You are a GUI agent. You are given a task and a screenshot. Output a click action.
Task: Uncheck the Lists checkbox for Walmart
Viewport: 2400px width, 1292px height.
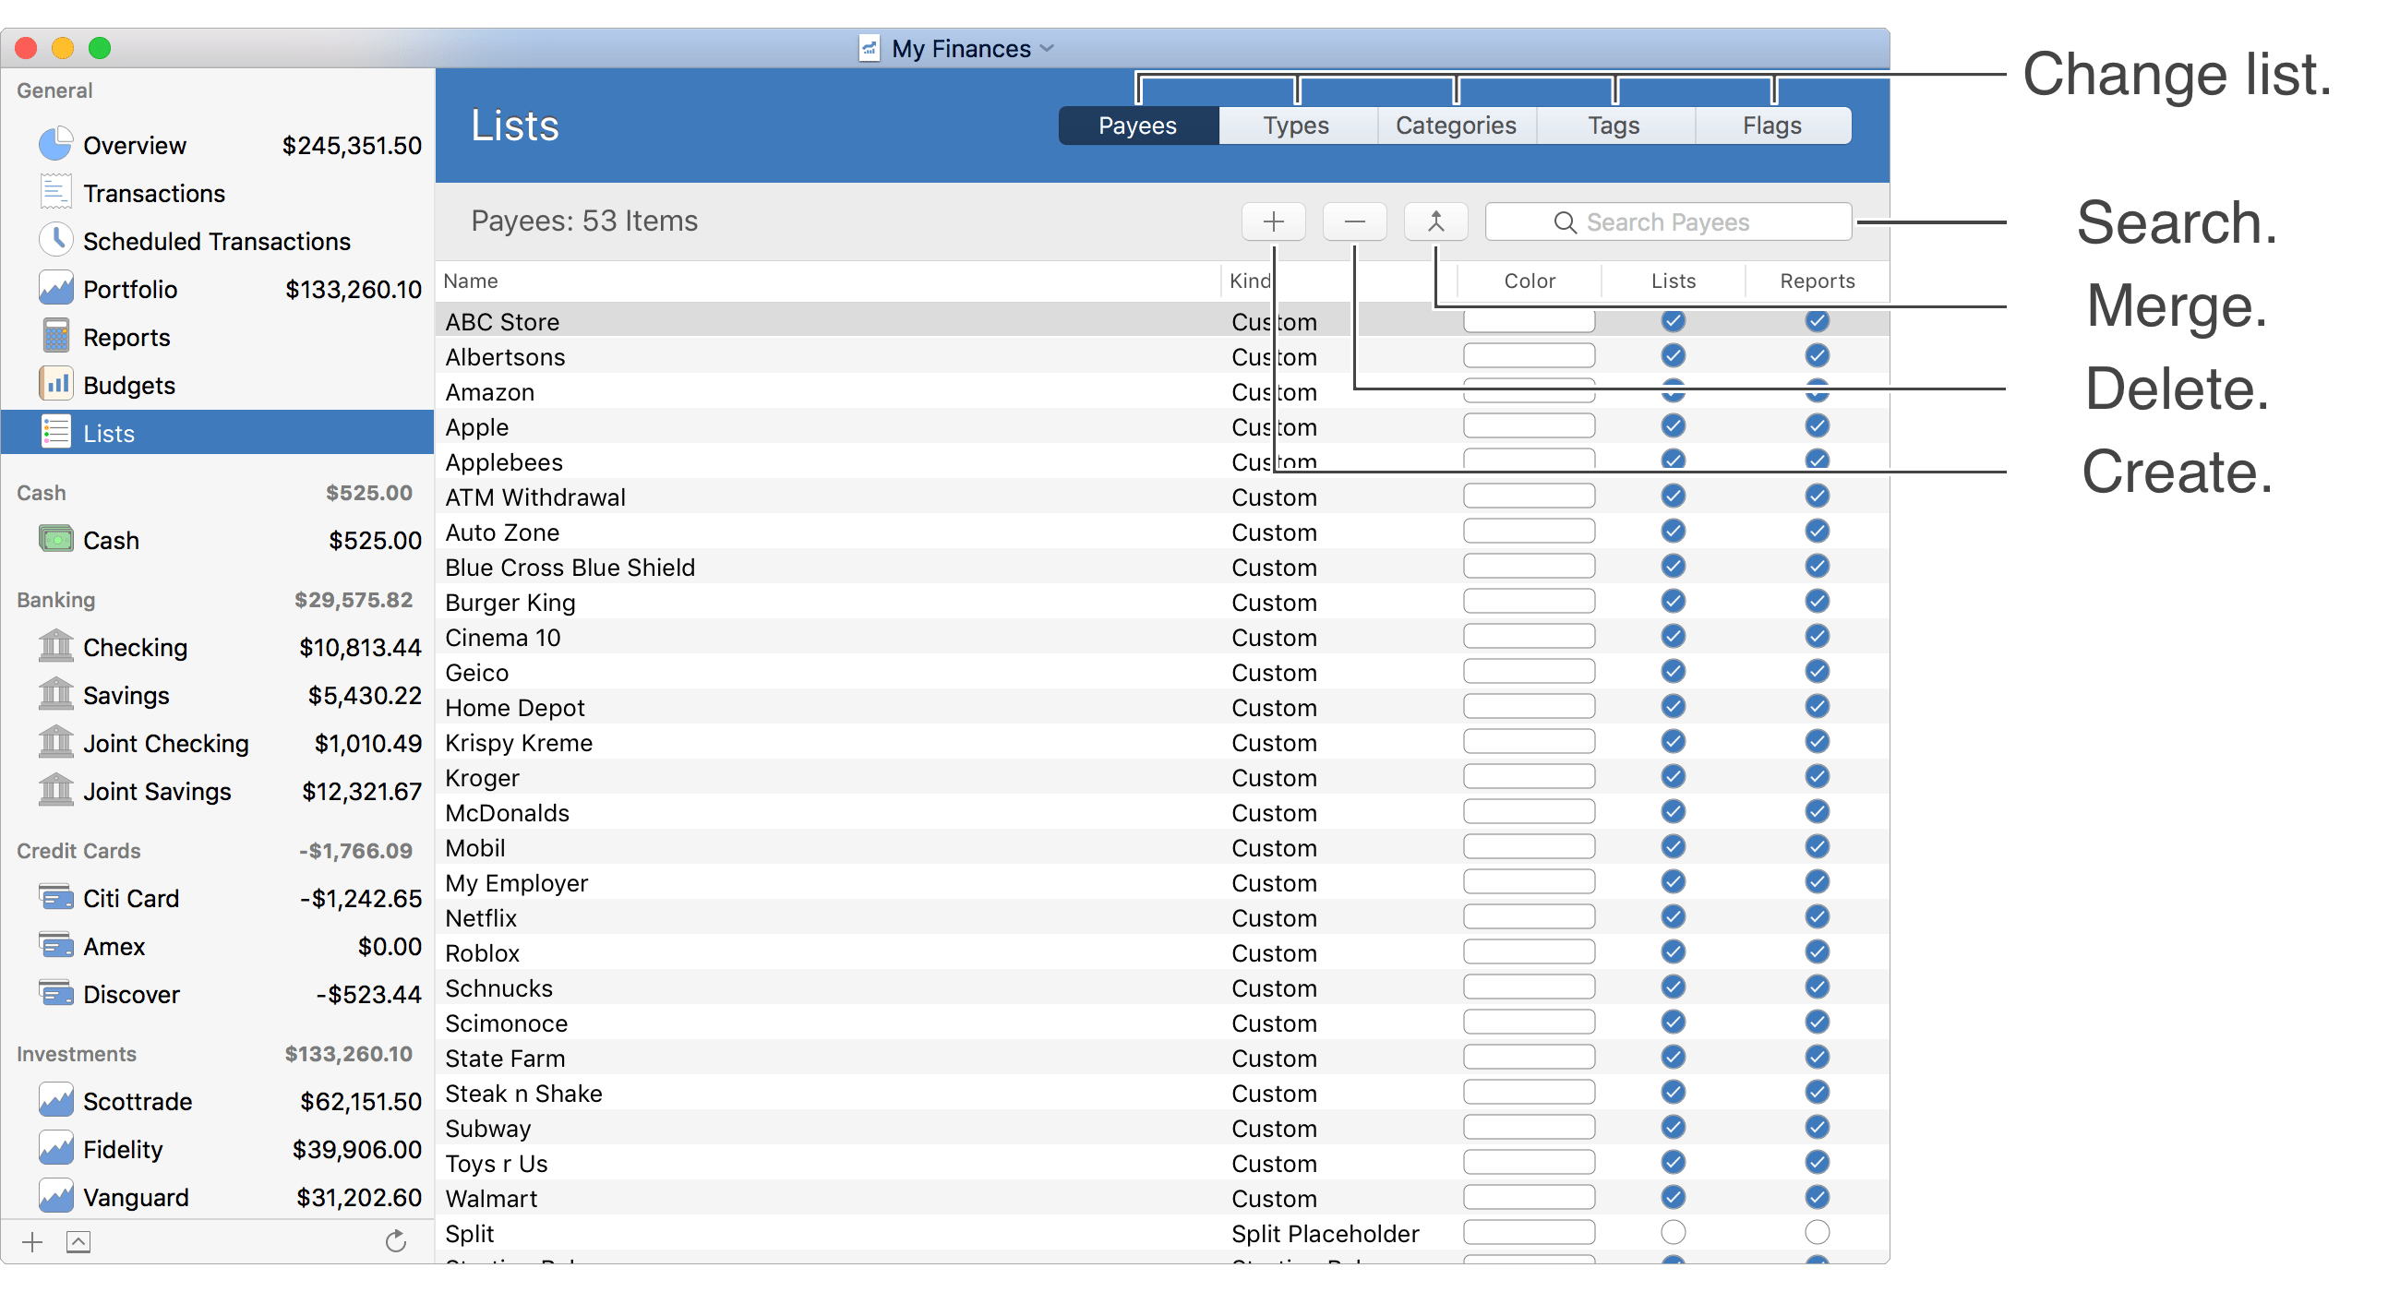pos(1673,1197)
